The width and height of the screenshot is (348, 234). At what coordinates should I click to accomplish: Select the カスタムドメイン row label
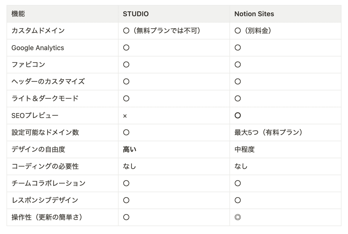[x=38, y=31]
